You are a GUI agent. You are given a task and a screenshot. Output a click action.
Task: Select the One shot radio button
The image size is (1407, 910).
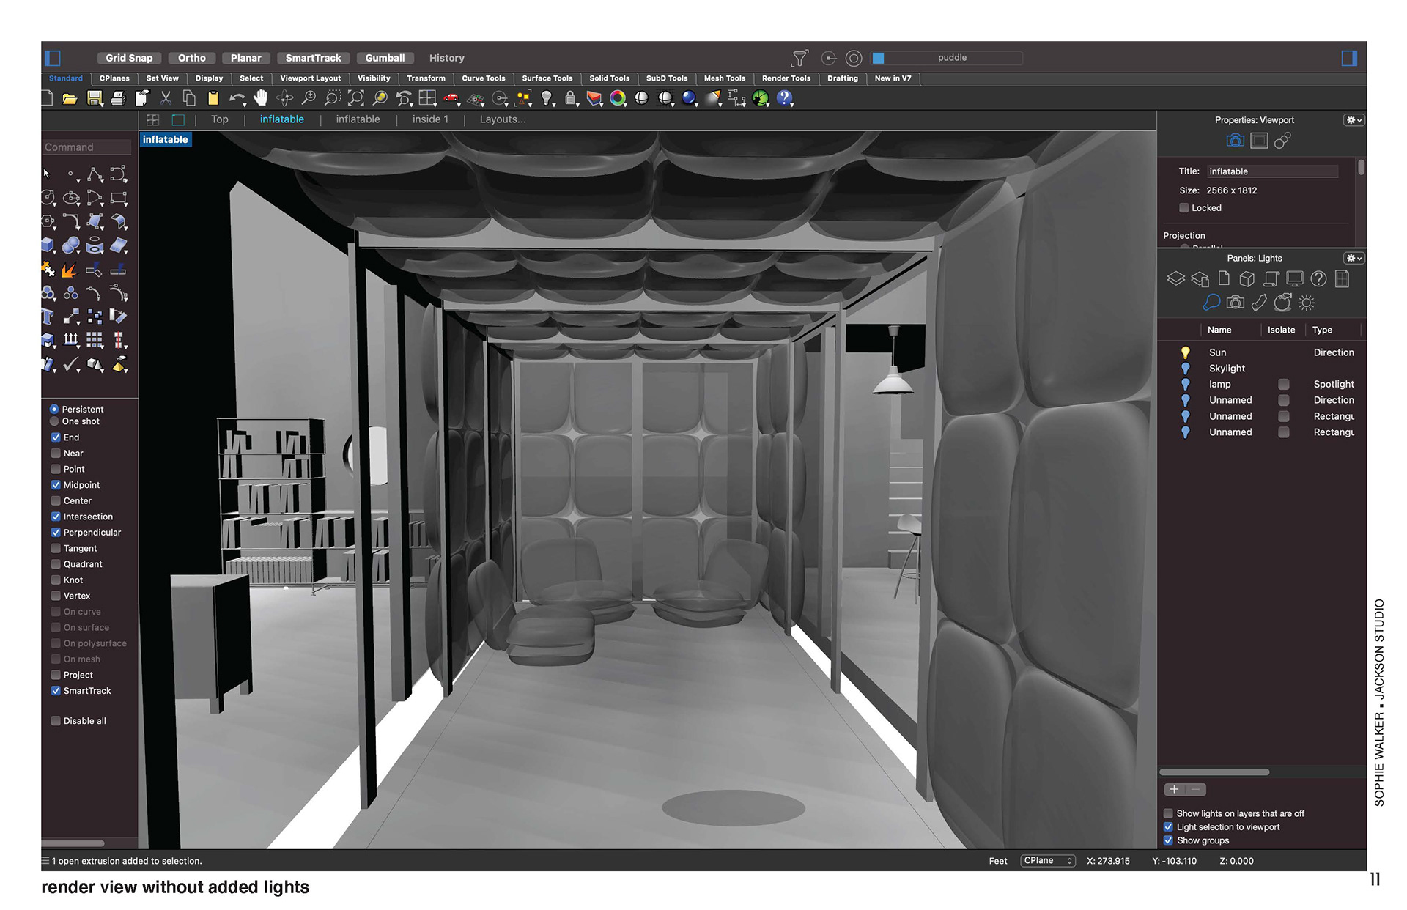coord(54,422)
